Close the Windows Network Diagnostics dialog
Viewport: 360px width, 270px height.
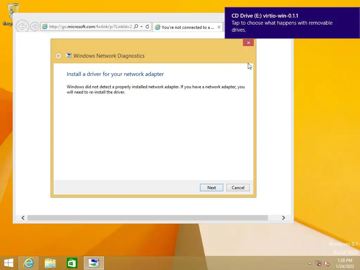[x=249, y=43]
